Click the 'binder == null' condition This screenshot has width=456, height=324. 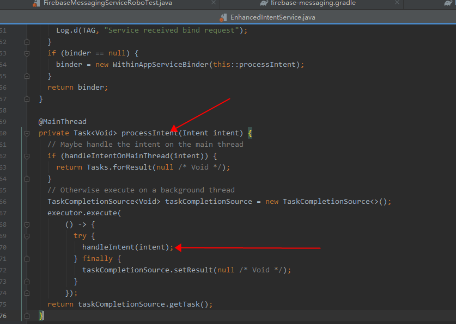pos(95,53)
